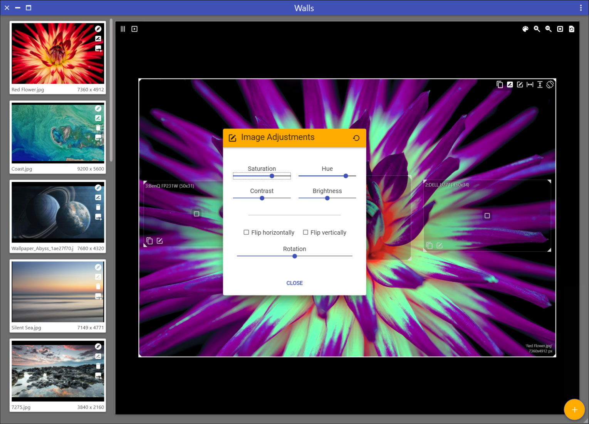
Task: Open the color palette tool
Action: click(525, 29)
